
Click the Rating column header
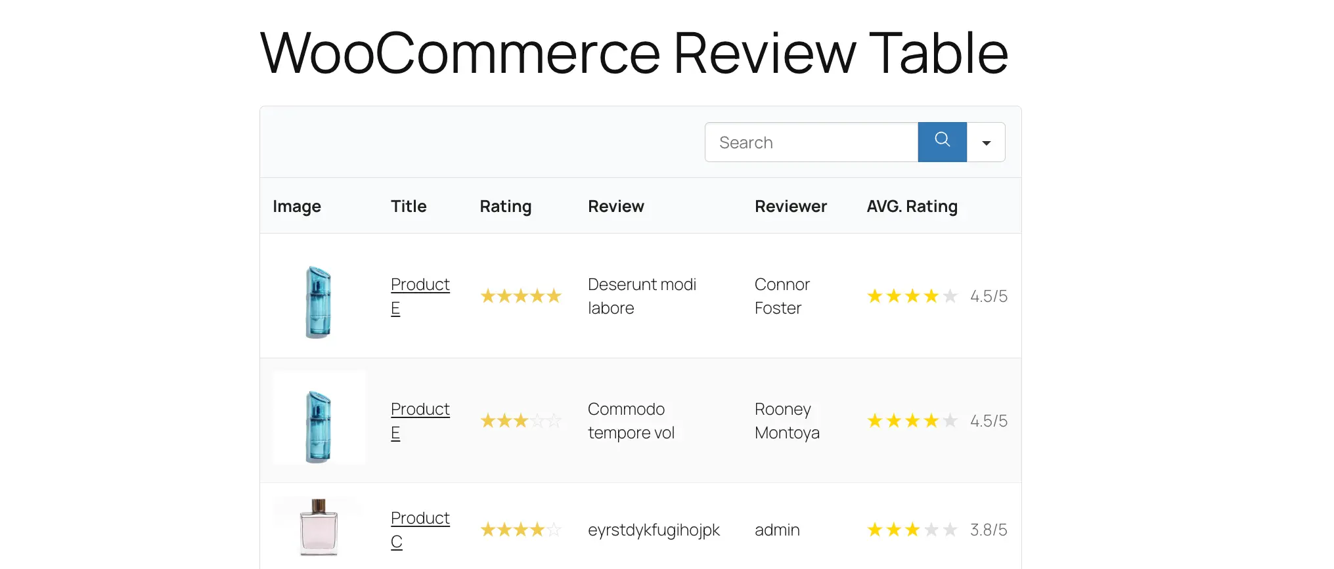coord(505,206)
